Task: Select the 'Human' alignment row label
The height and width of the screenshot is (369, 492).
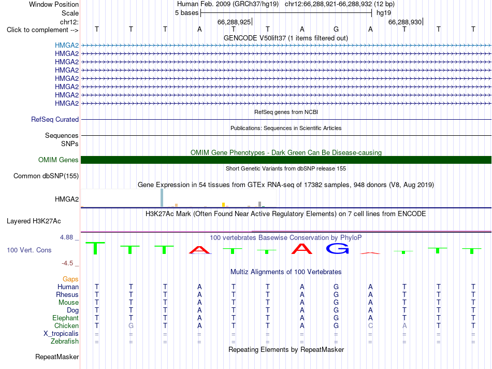Action: click(68, 287)
